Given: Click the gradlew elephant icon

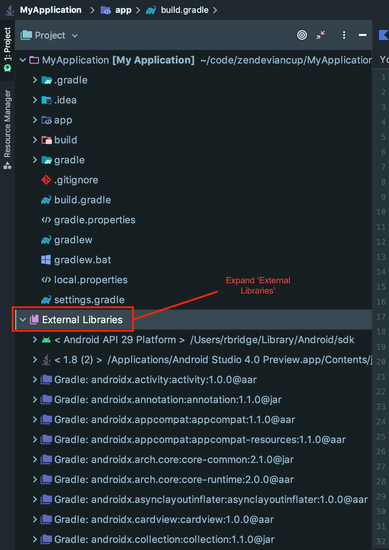Looking at the screenshot, I should click(46, 240).
